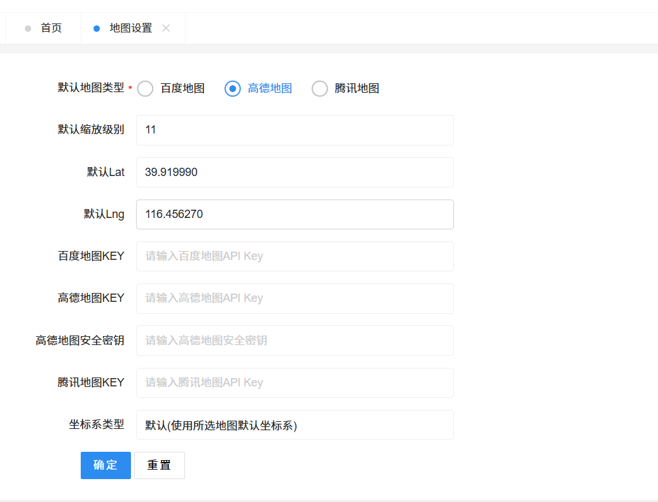This screenshot has height=502, width=658.
Task: Select the 百度地图 radio button
Action: click(x=146, y=89)
